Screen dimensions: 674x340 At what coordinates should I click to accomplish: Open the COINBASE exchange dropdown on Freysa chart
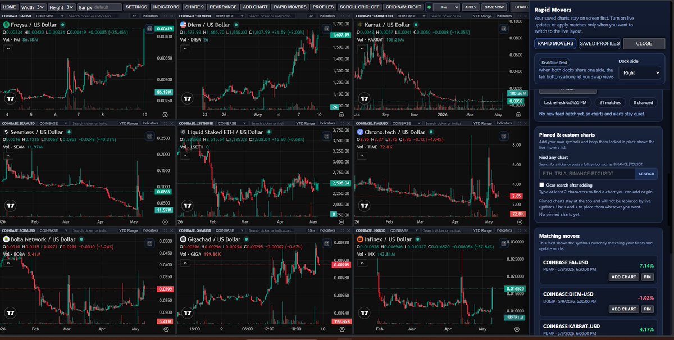[x=49, y=16]
